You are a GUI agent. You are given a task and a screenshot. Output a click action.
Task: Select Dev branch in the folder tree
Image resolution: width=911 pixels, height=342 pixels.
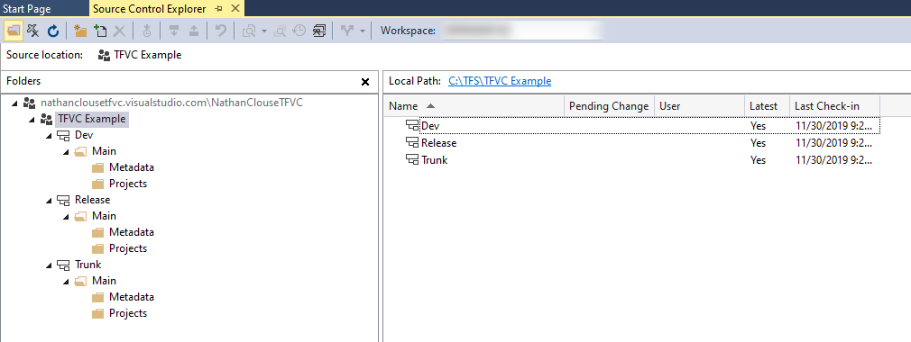click(x=84, y=135)
